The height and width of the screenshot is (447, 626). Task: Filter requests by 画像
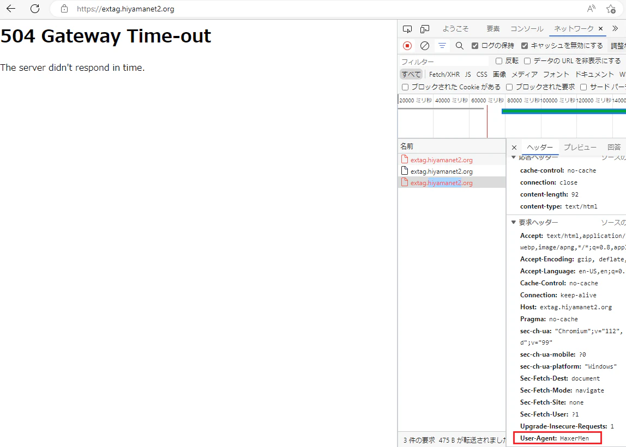pyautogui.click(x=499, y=75)
